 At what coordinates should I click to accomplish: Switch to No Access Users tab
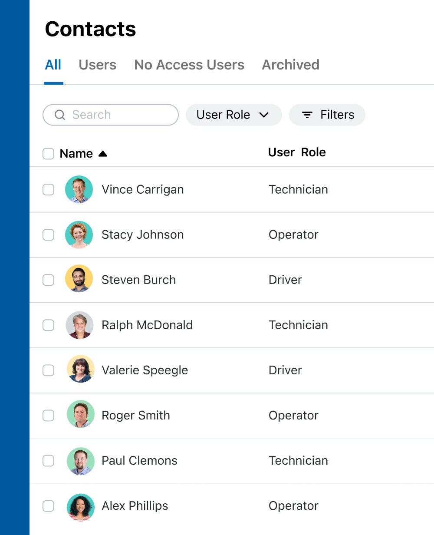[189, 65]
